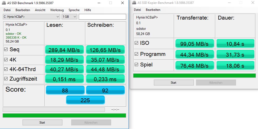Viewport: 258px width, 129px height.
Task: Click the green progress bar in Kopier-Benchmark
Action: 195,75
